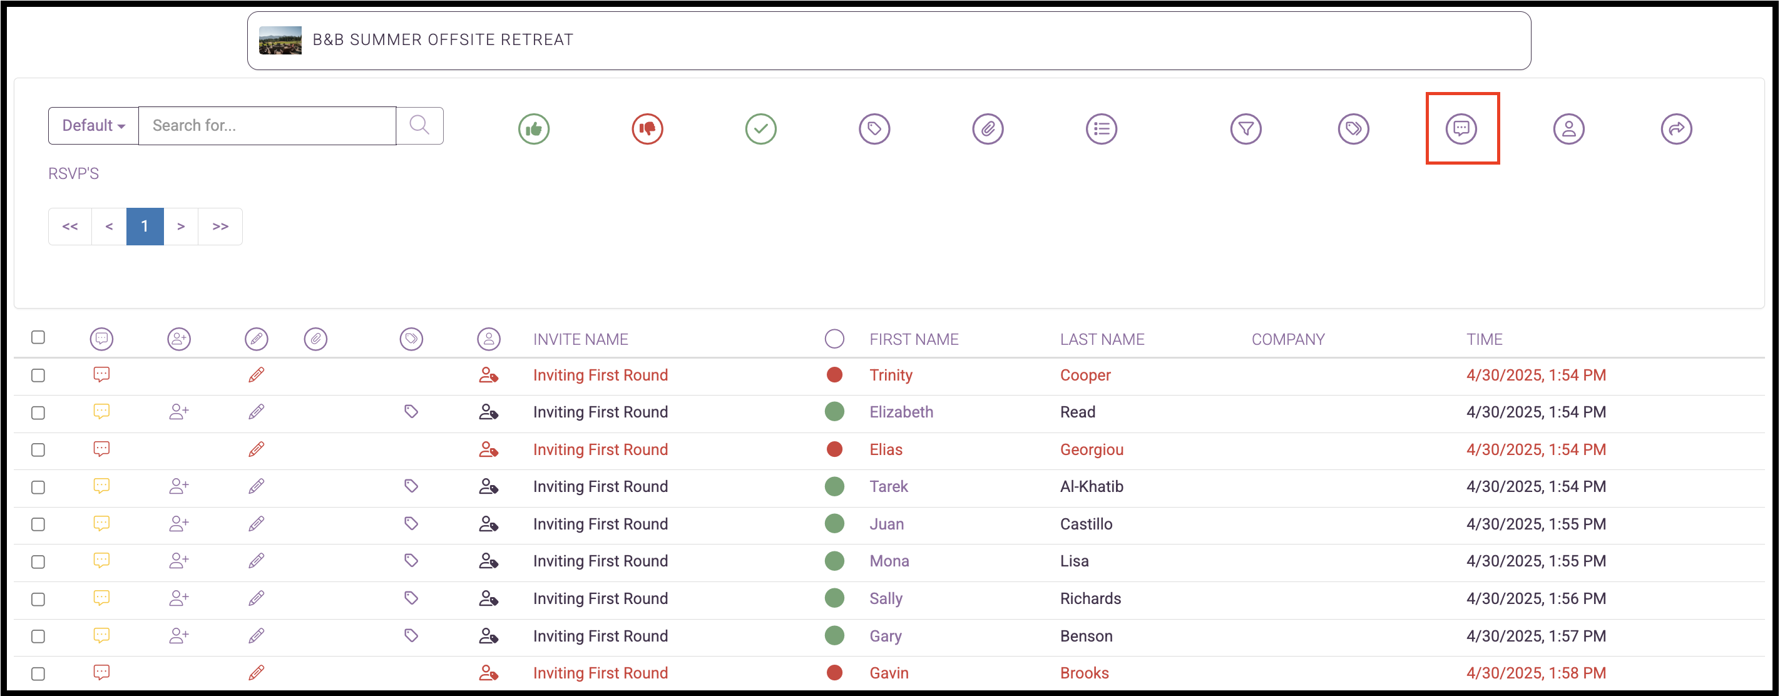Click the tag icon in Elizabeth's row
The height and width of the screenshot is (696, 1780).
(411, 412)
